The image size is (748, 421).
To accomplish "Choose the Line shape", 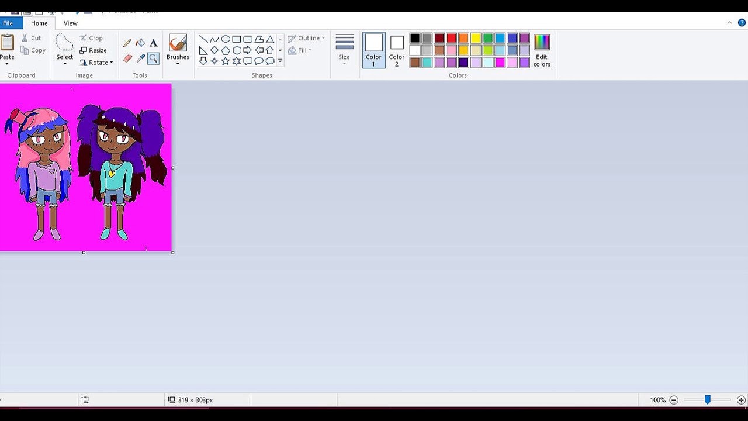I will (x=203, y=39).
